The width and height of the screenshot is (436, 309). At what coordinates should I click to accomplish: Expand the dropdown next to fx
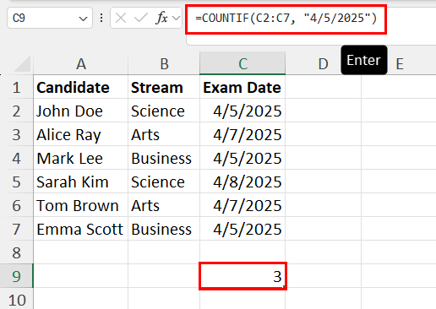pyautogui.click(x=176, y=19)
